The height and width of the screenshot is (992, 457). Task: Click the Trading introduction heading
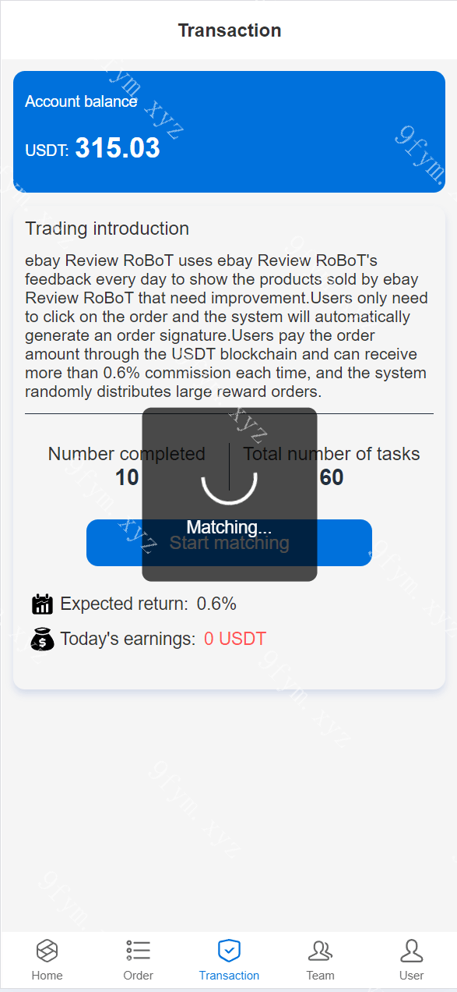click(107, 229)
